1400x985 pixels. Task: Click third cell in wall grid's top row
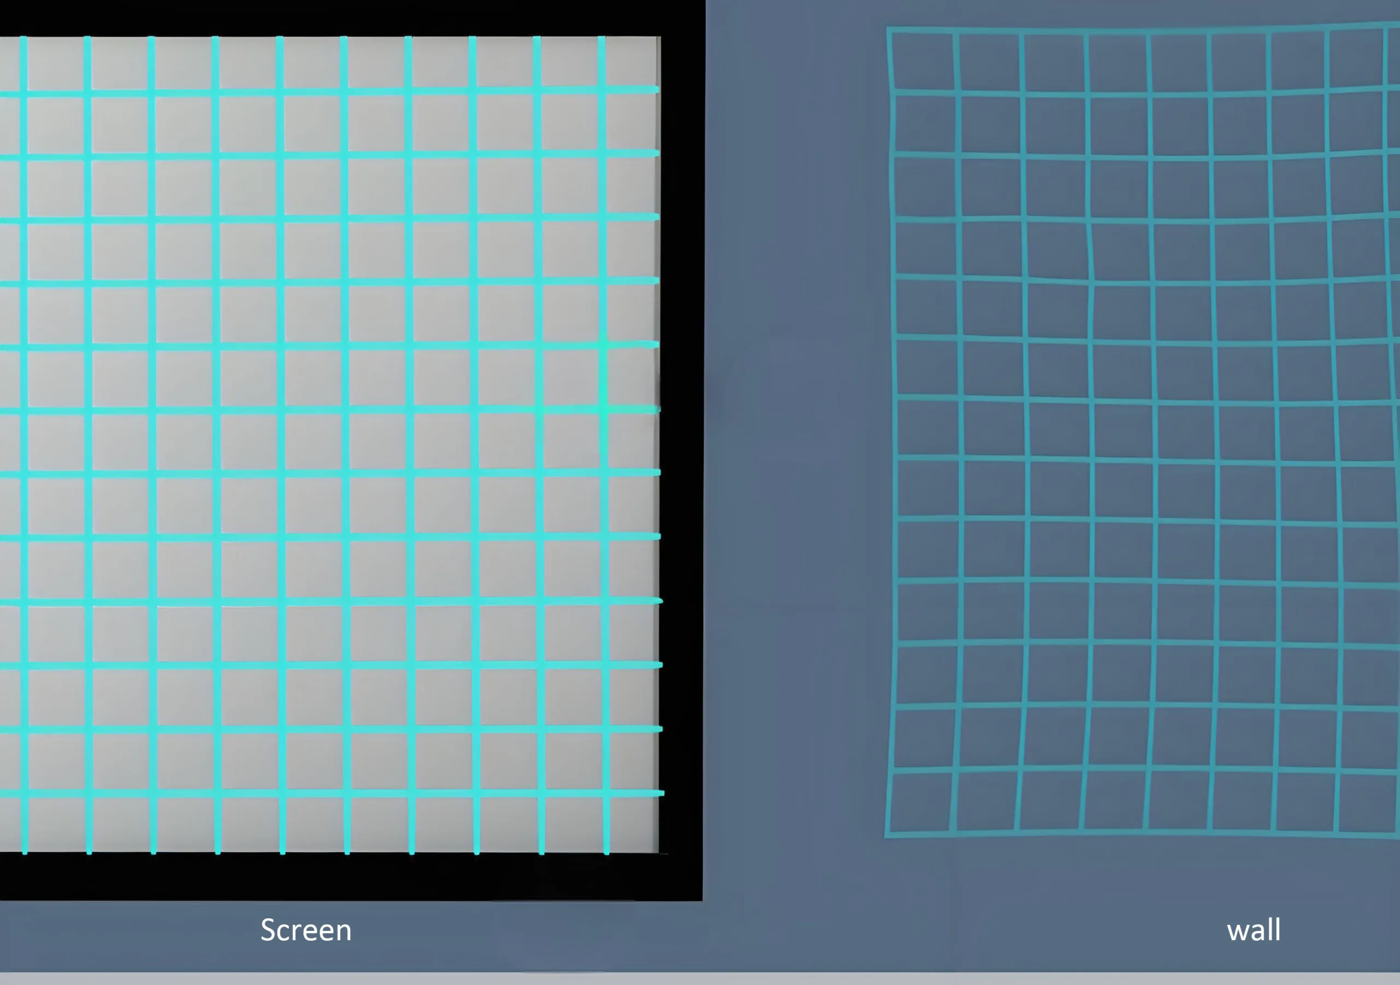click(x=1055, y=63)
